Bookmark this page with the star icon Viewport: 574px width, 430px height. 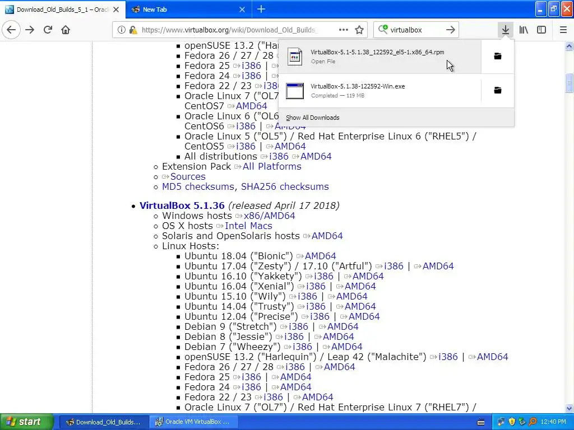[x=359, y=30]
